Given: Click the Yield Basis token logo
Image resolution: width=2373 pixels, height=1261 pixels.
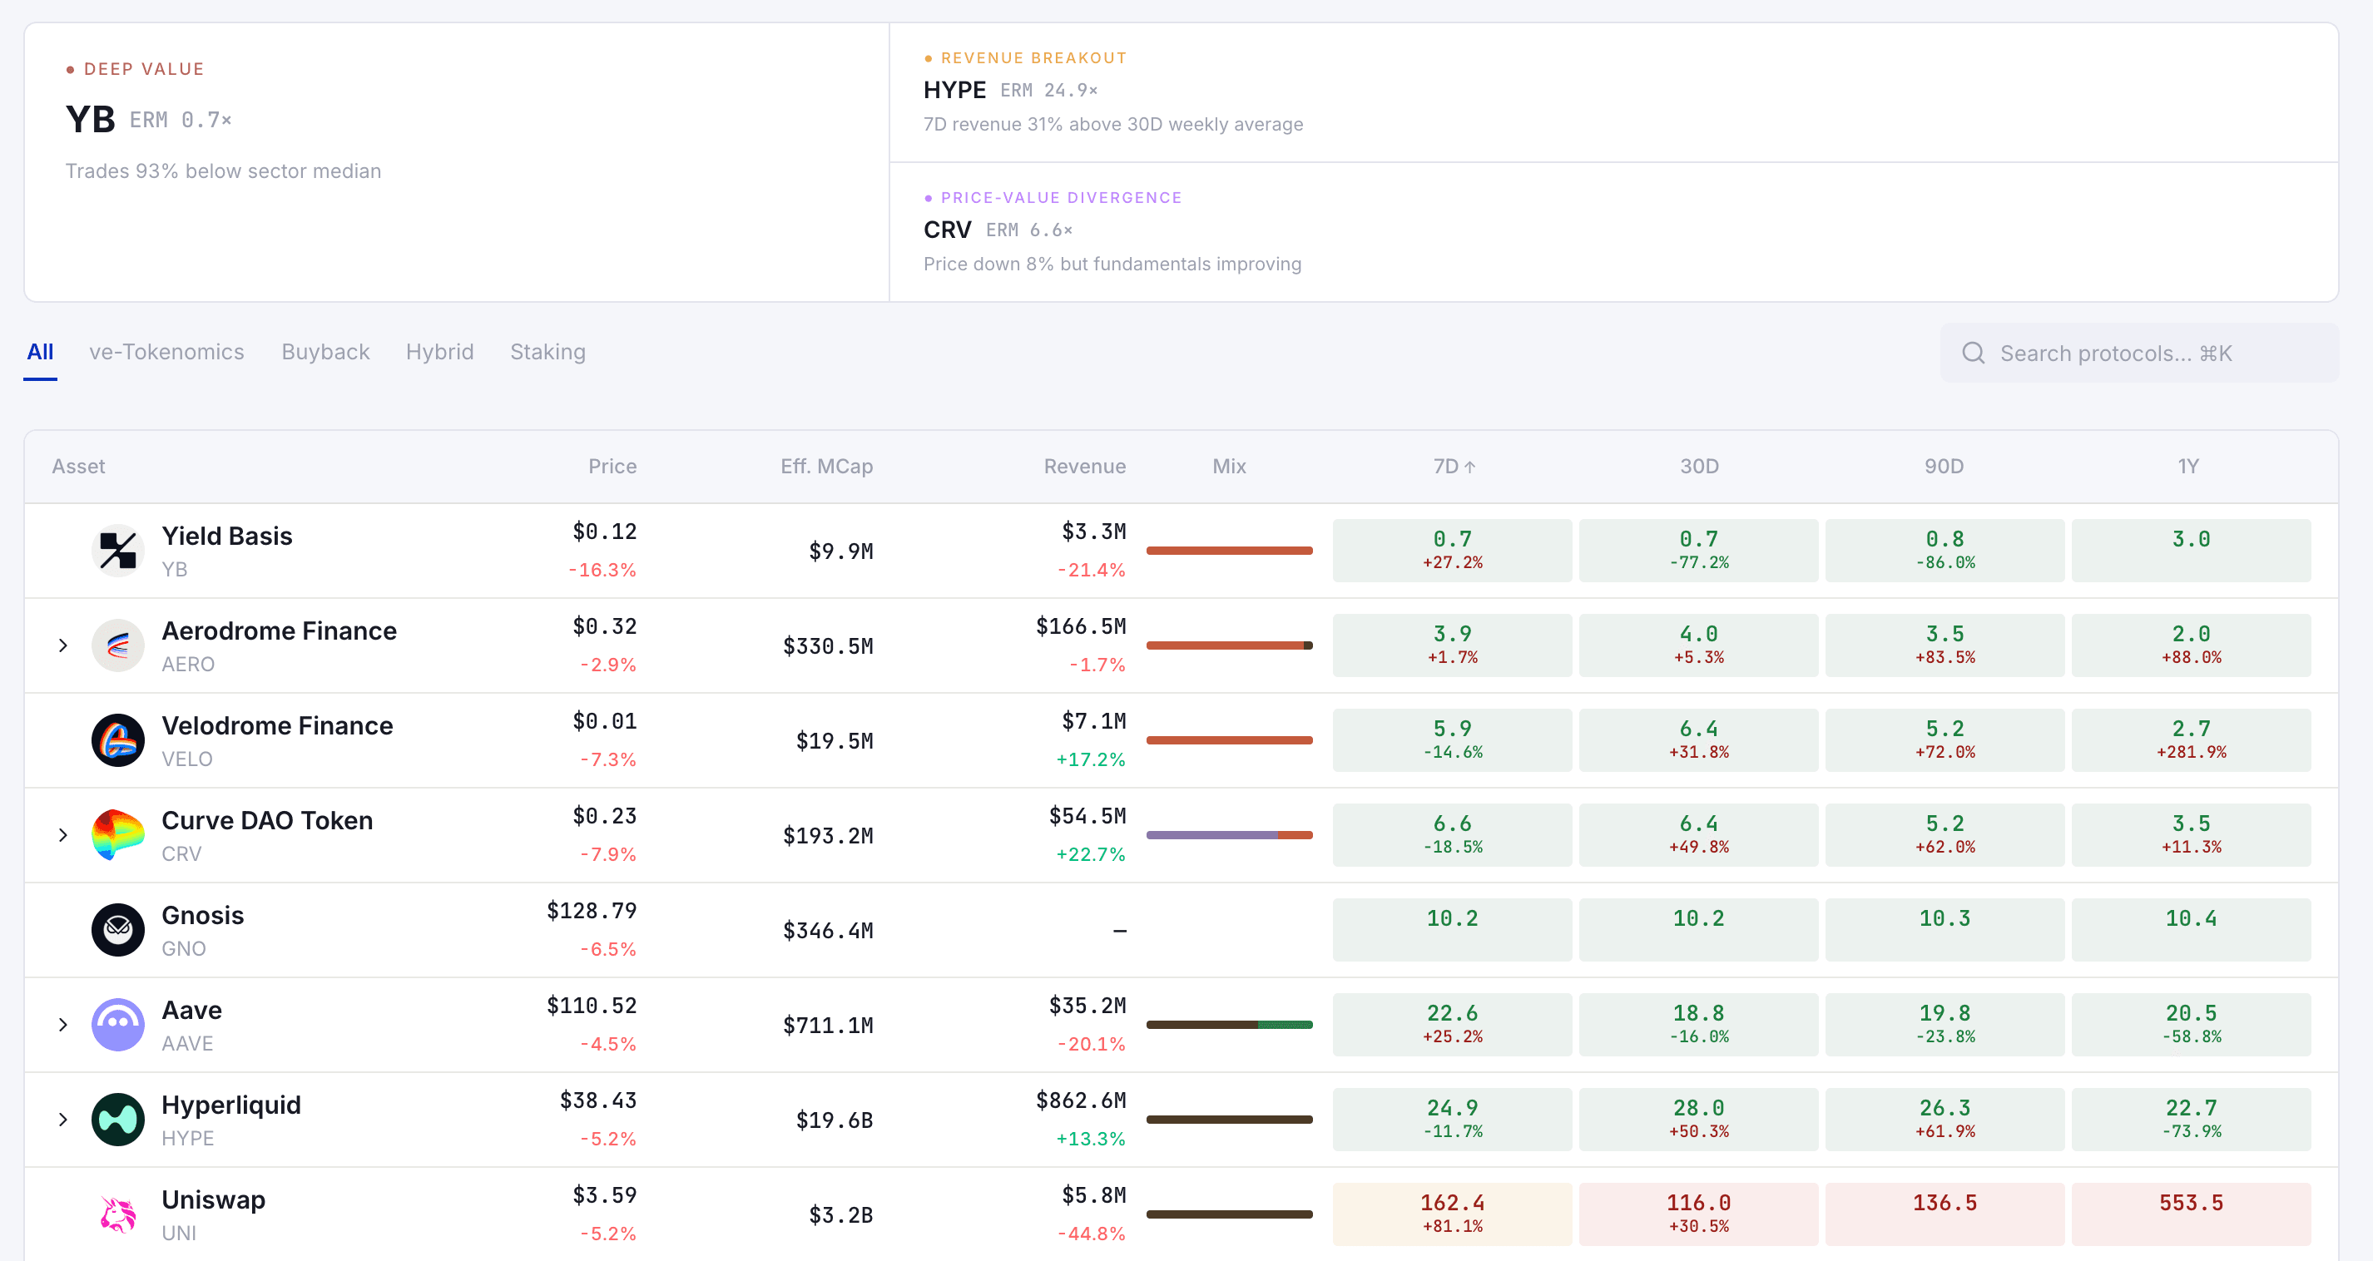Looking at the screenshot, I should [118, 550].
